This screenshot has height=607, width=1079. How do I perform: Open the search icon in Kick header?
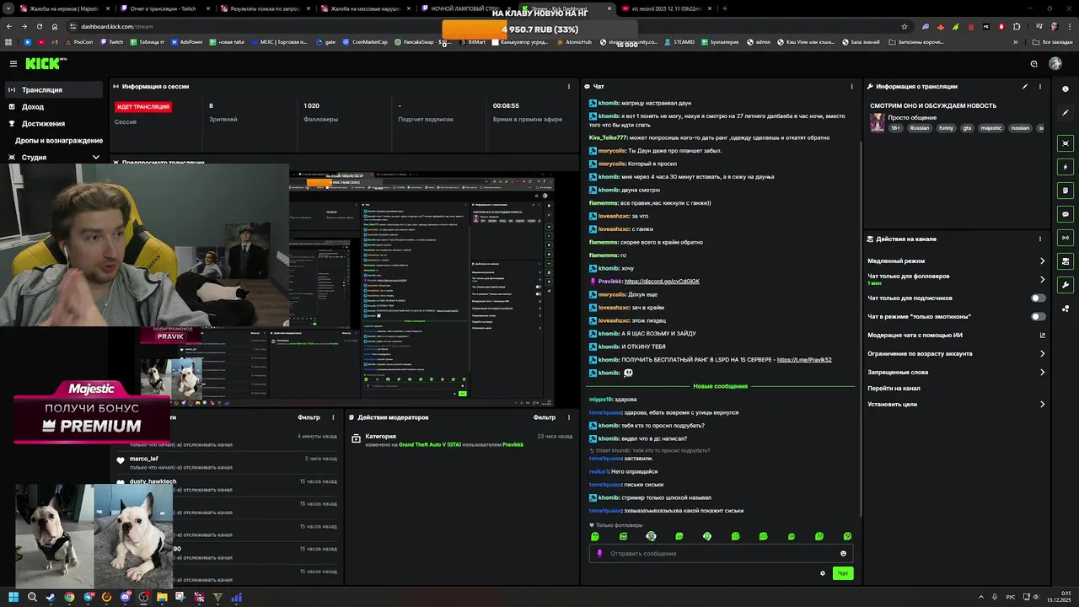click(x=1033, y=63)
